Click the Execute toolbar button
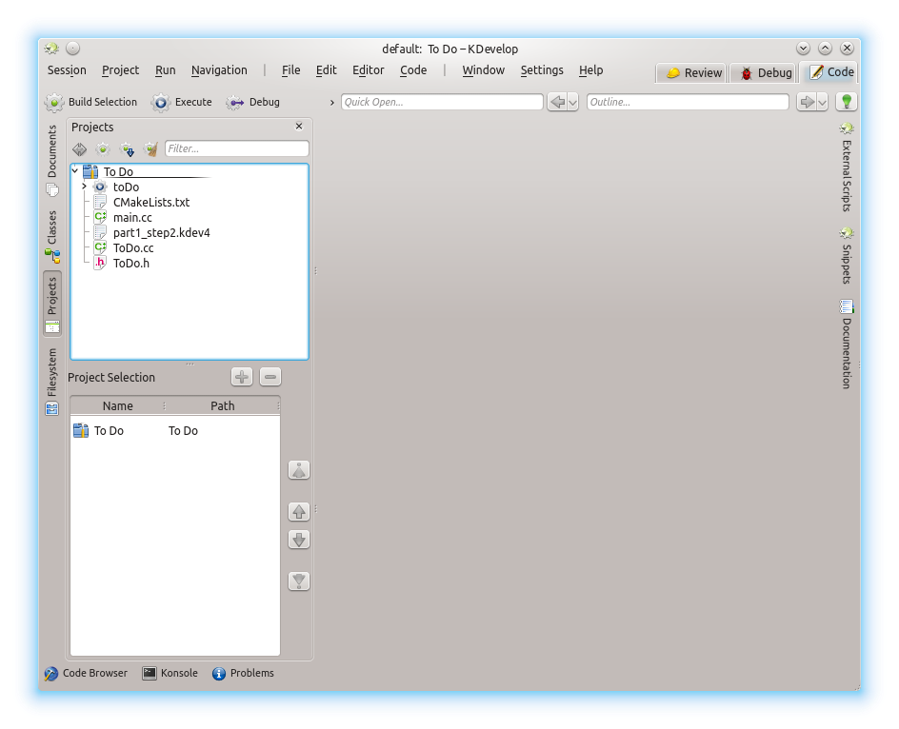 tap(182, 102)
